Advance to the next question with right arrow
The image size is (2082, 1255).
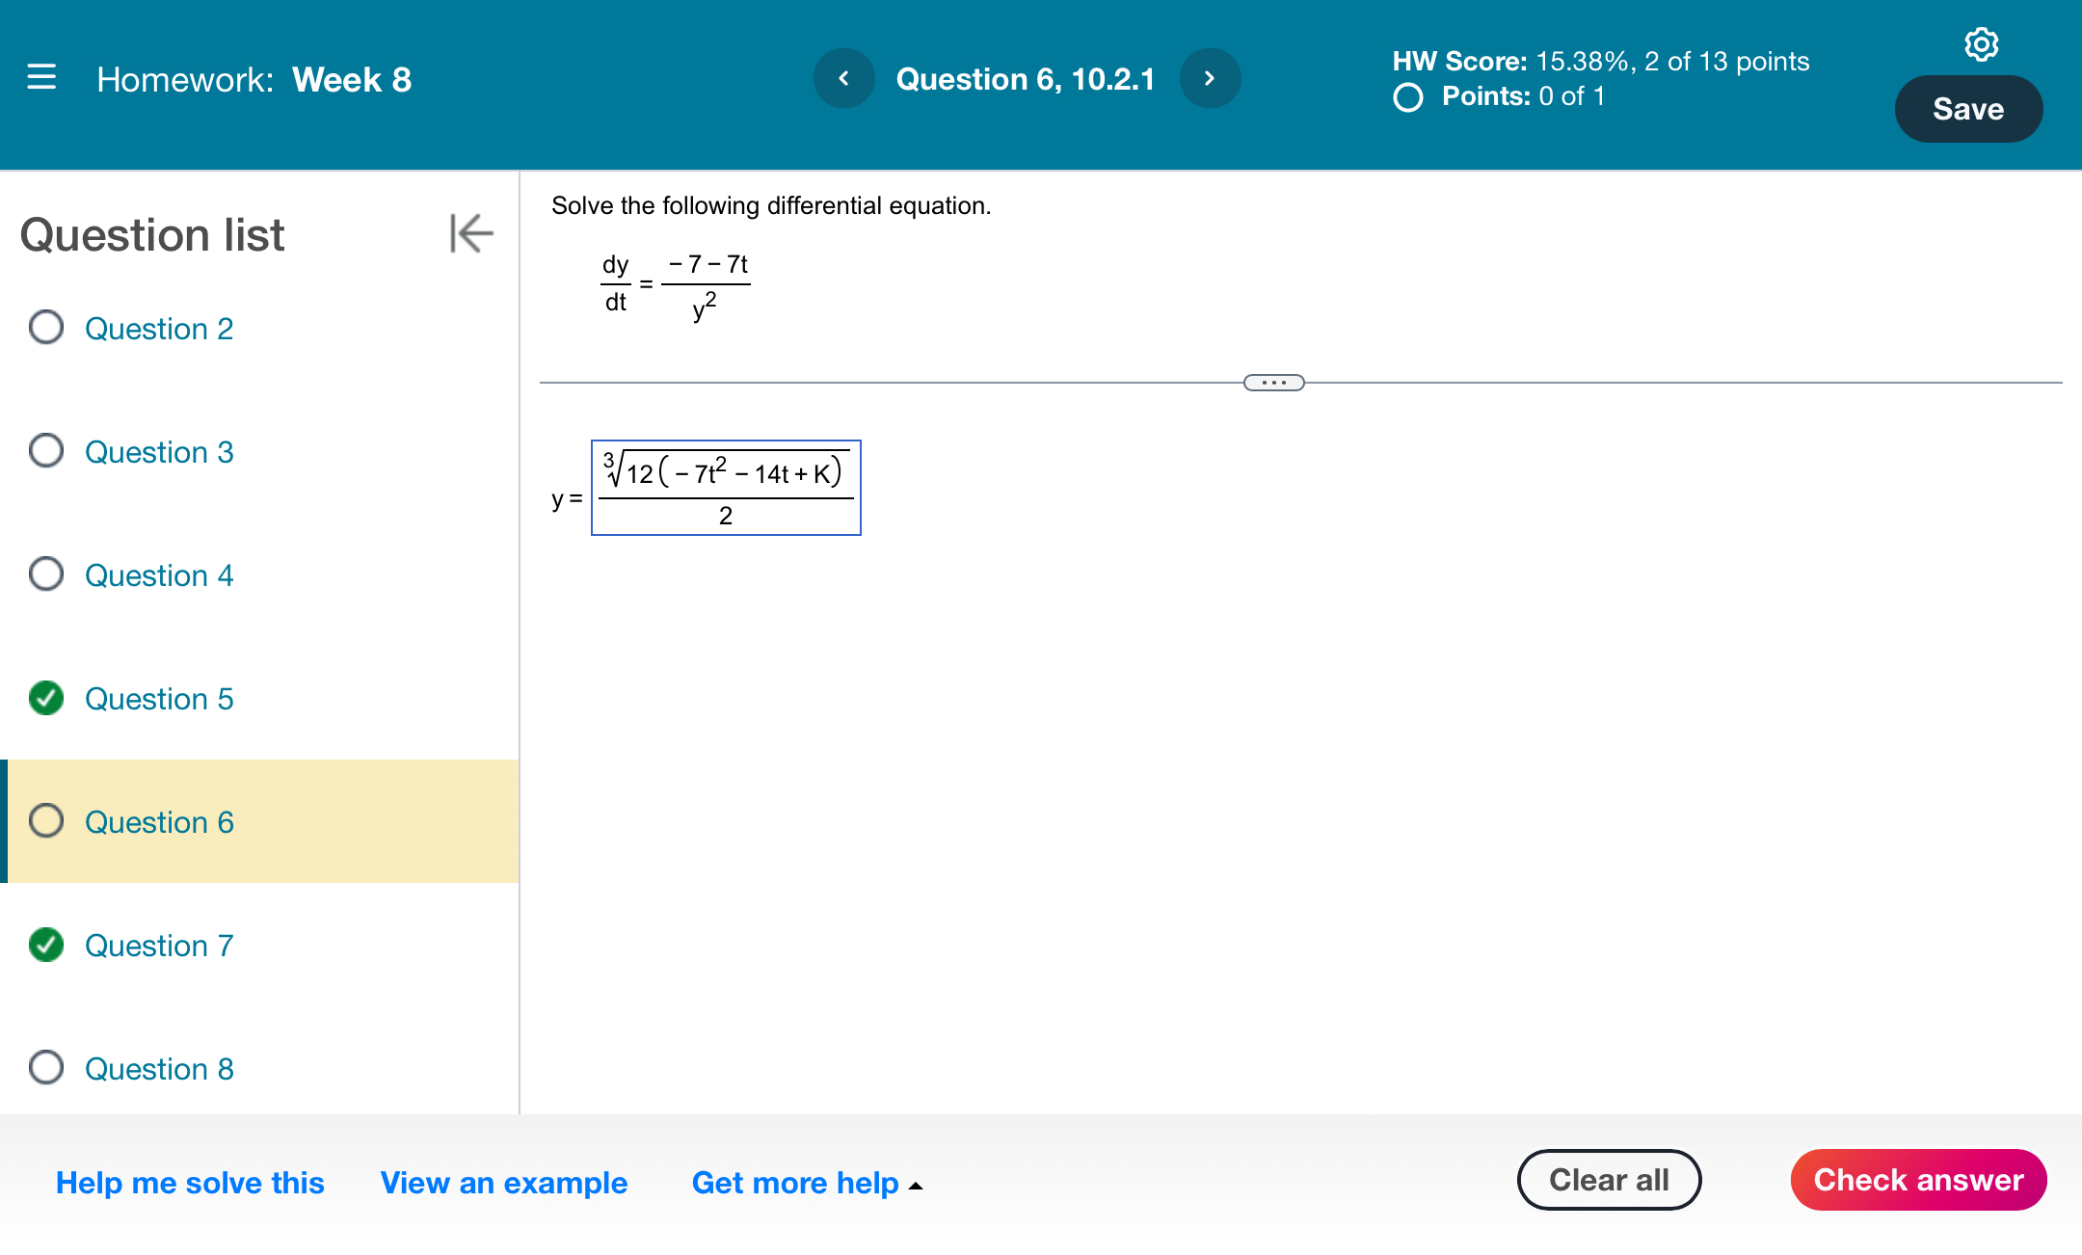pos(1210,79)
